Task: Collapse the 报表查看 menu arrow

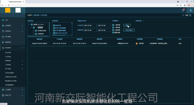Action: click(22, 48)
